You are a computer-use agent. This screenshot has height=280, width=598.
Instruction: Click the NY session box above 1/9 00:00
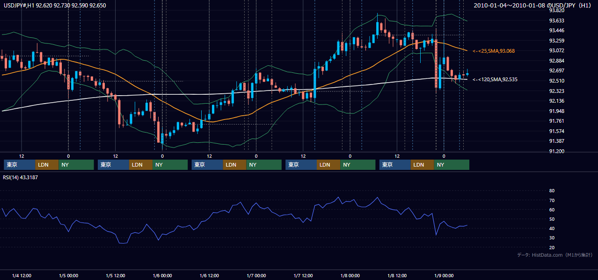coord(452,165)
